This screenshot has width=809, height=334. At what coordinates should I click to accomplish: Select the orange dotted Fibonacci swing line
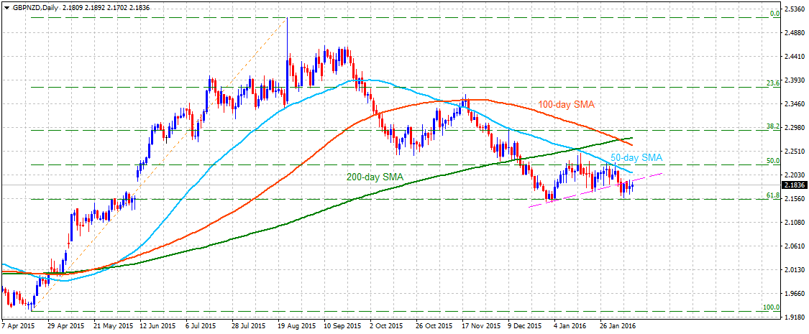[x=159, y=164]
